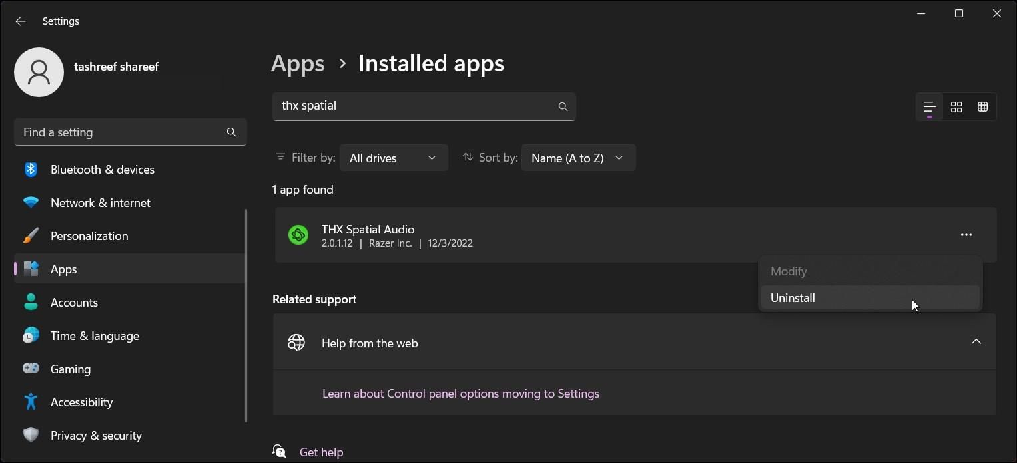Click the Get help link
This screenshot has width=1017, height=463.
tap(322, 452)
